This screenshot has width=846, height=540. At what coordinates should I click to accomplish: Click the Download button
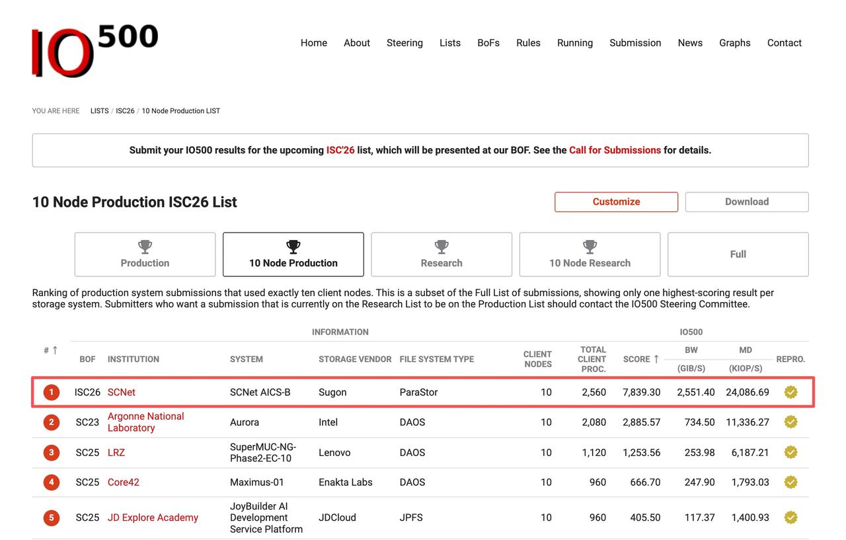pos(747,202)
